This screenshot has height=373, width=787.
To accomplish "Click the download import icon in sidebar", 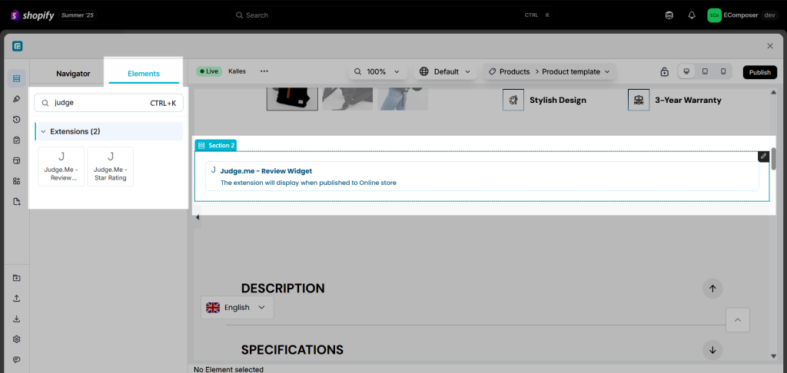I will click(17, 319).
